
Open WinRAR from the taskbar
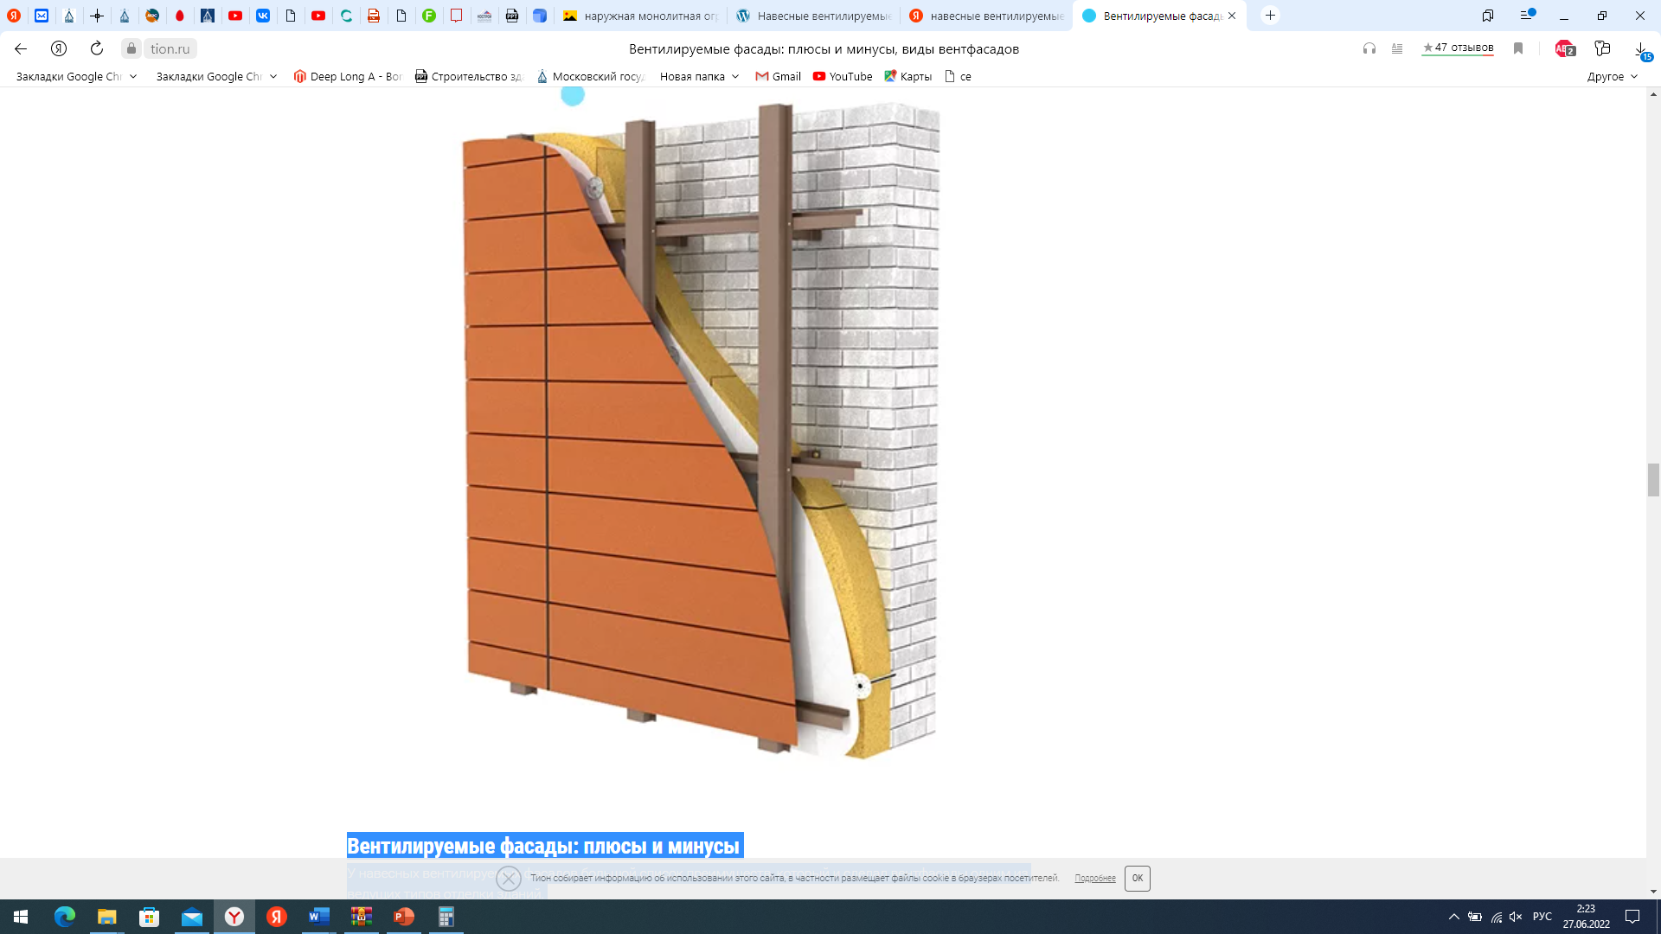click(x=361, y=917)
